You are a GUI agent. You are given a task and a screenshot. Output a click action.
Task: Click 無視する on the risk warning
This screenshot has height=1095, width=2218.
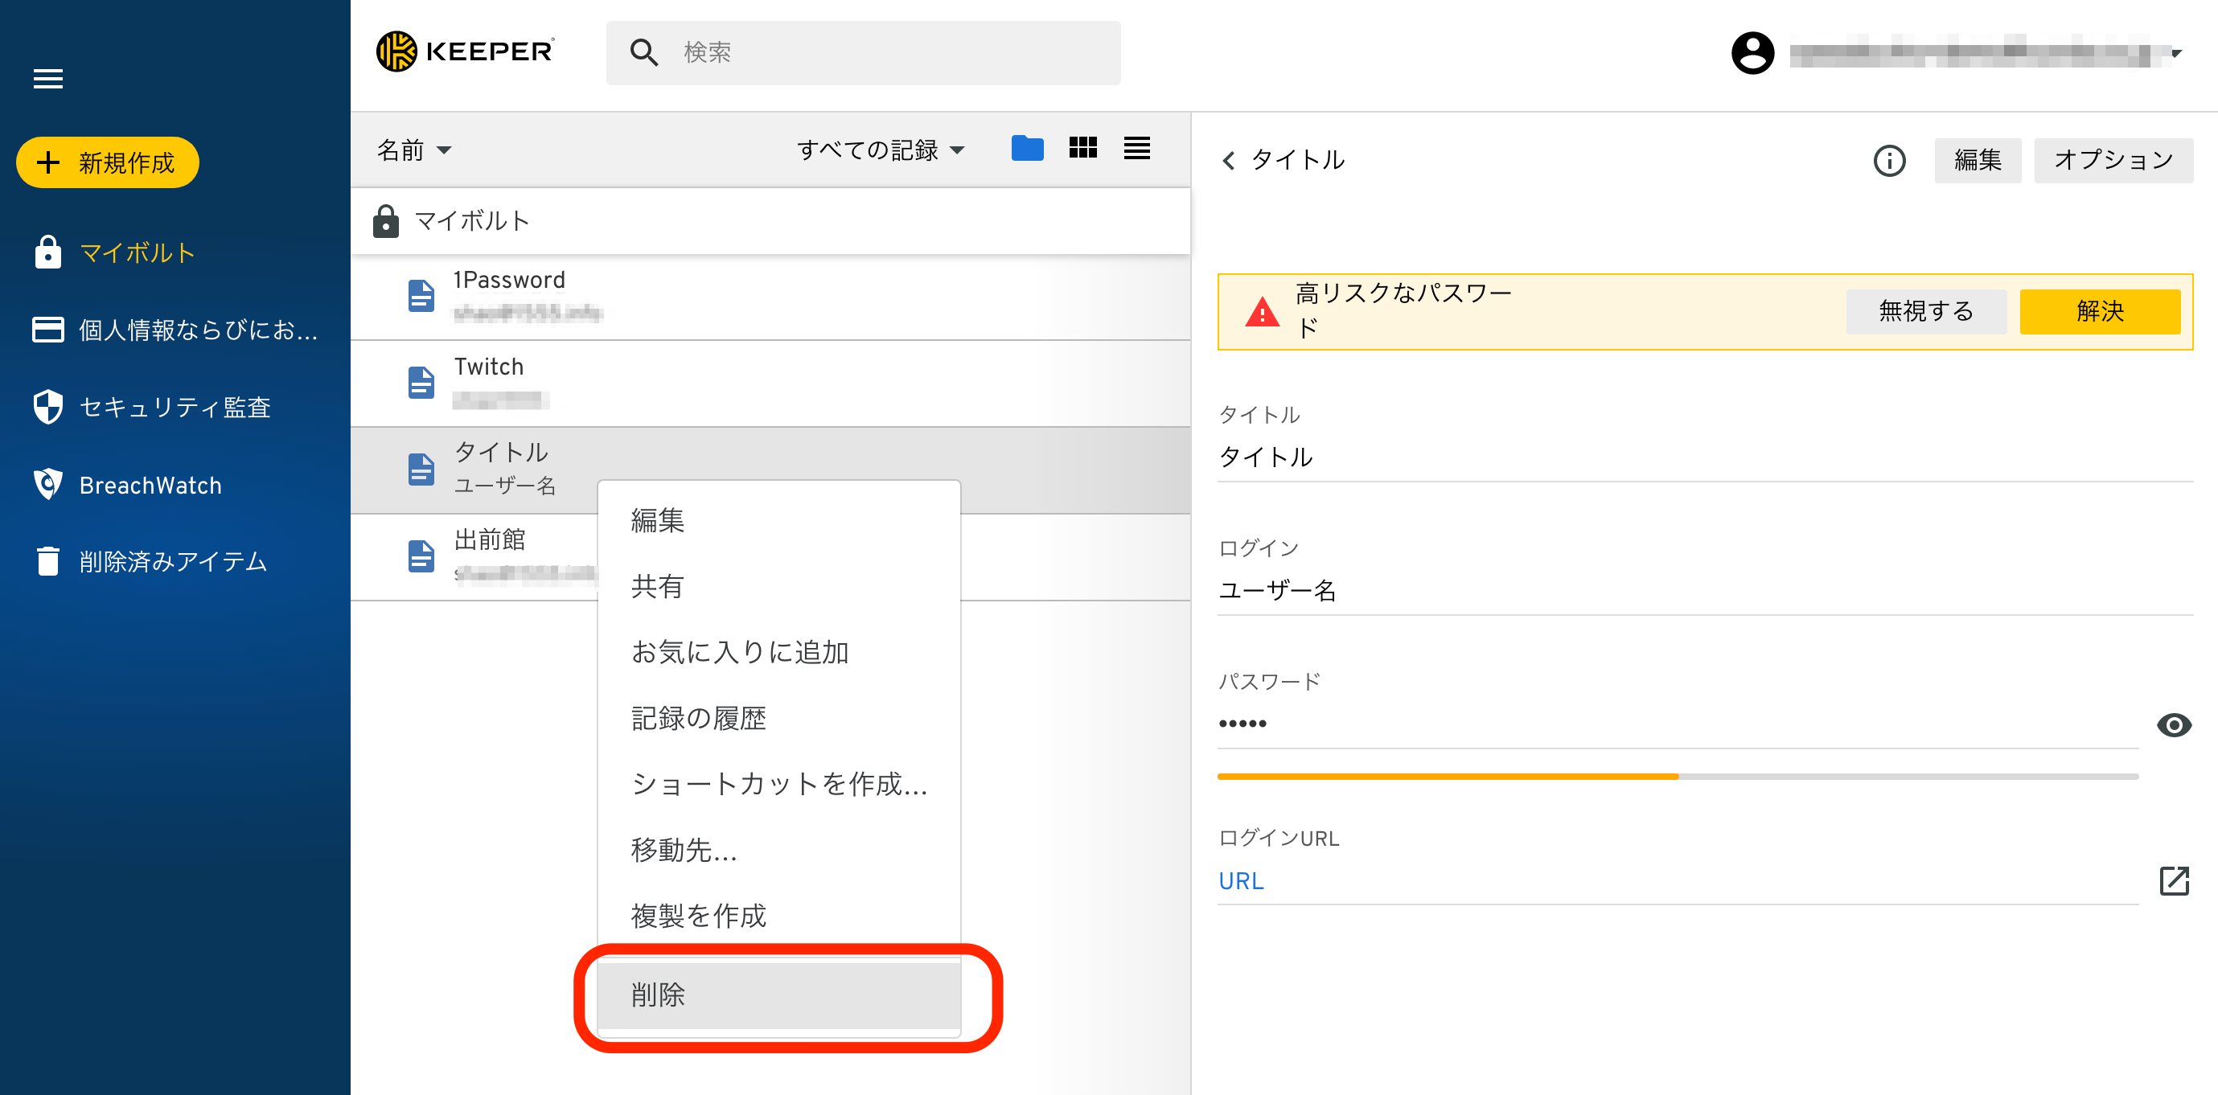[x=1926, y=312]
